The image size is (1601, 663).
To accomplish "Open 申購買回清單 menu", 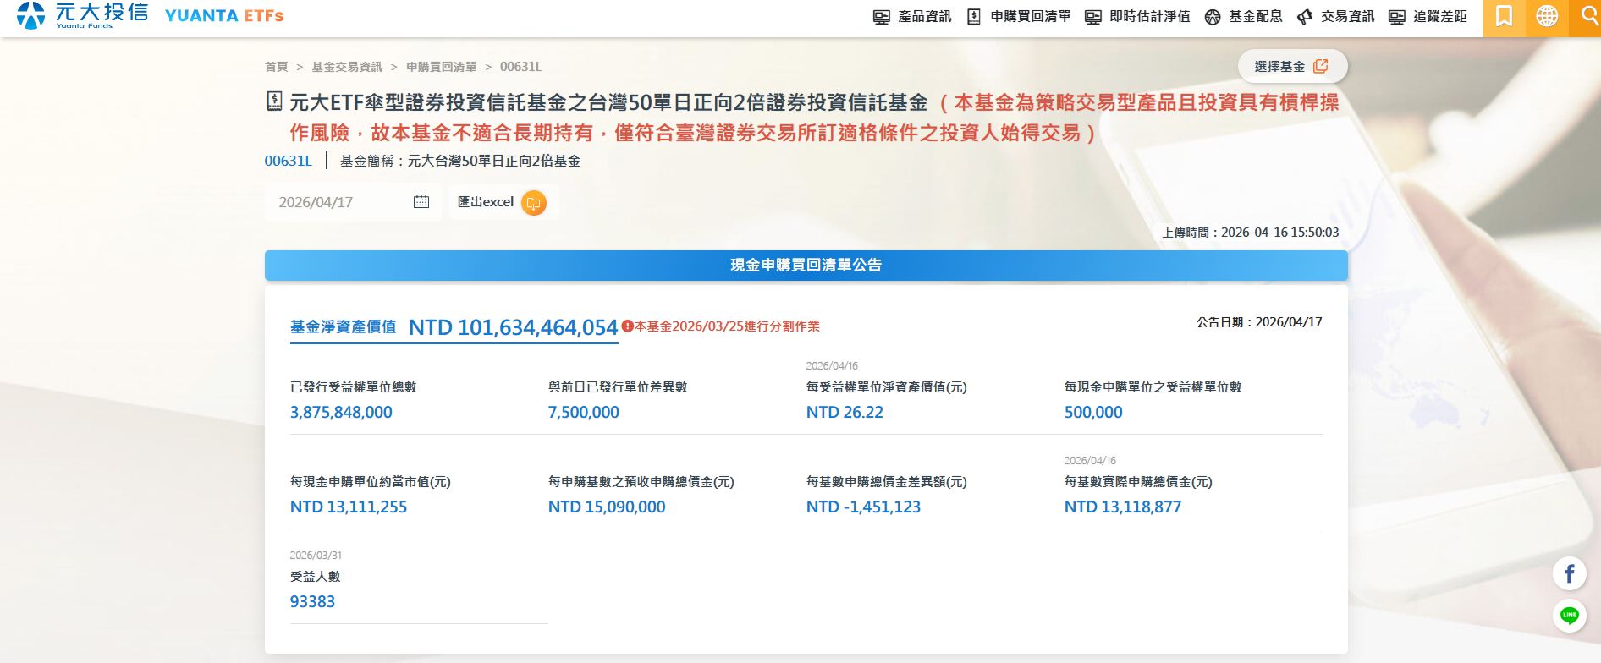I will 1019,17.
